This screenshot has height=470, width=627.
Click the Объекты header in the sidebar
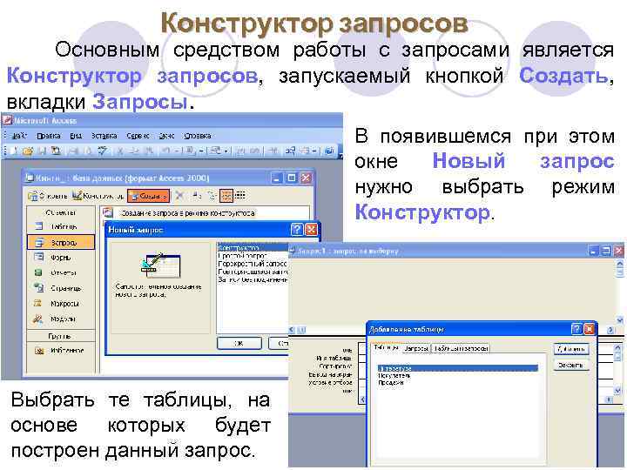[x=61, y=212]
